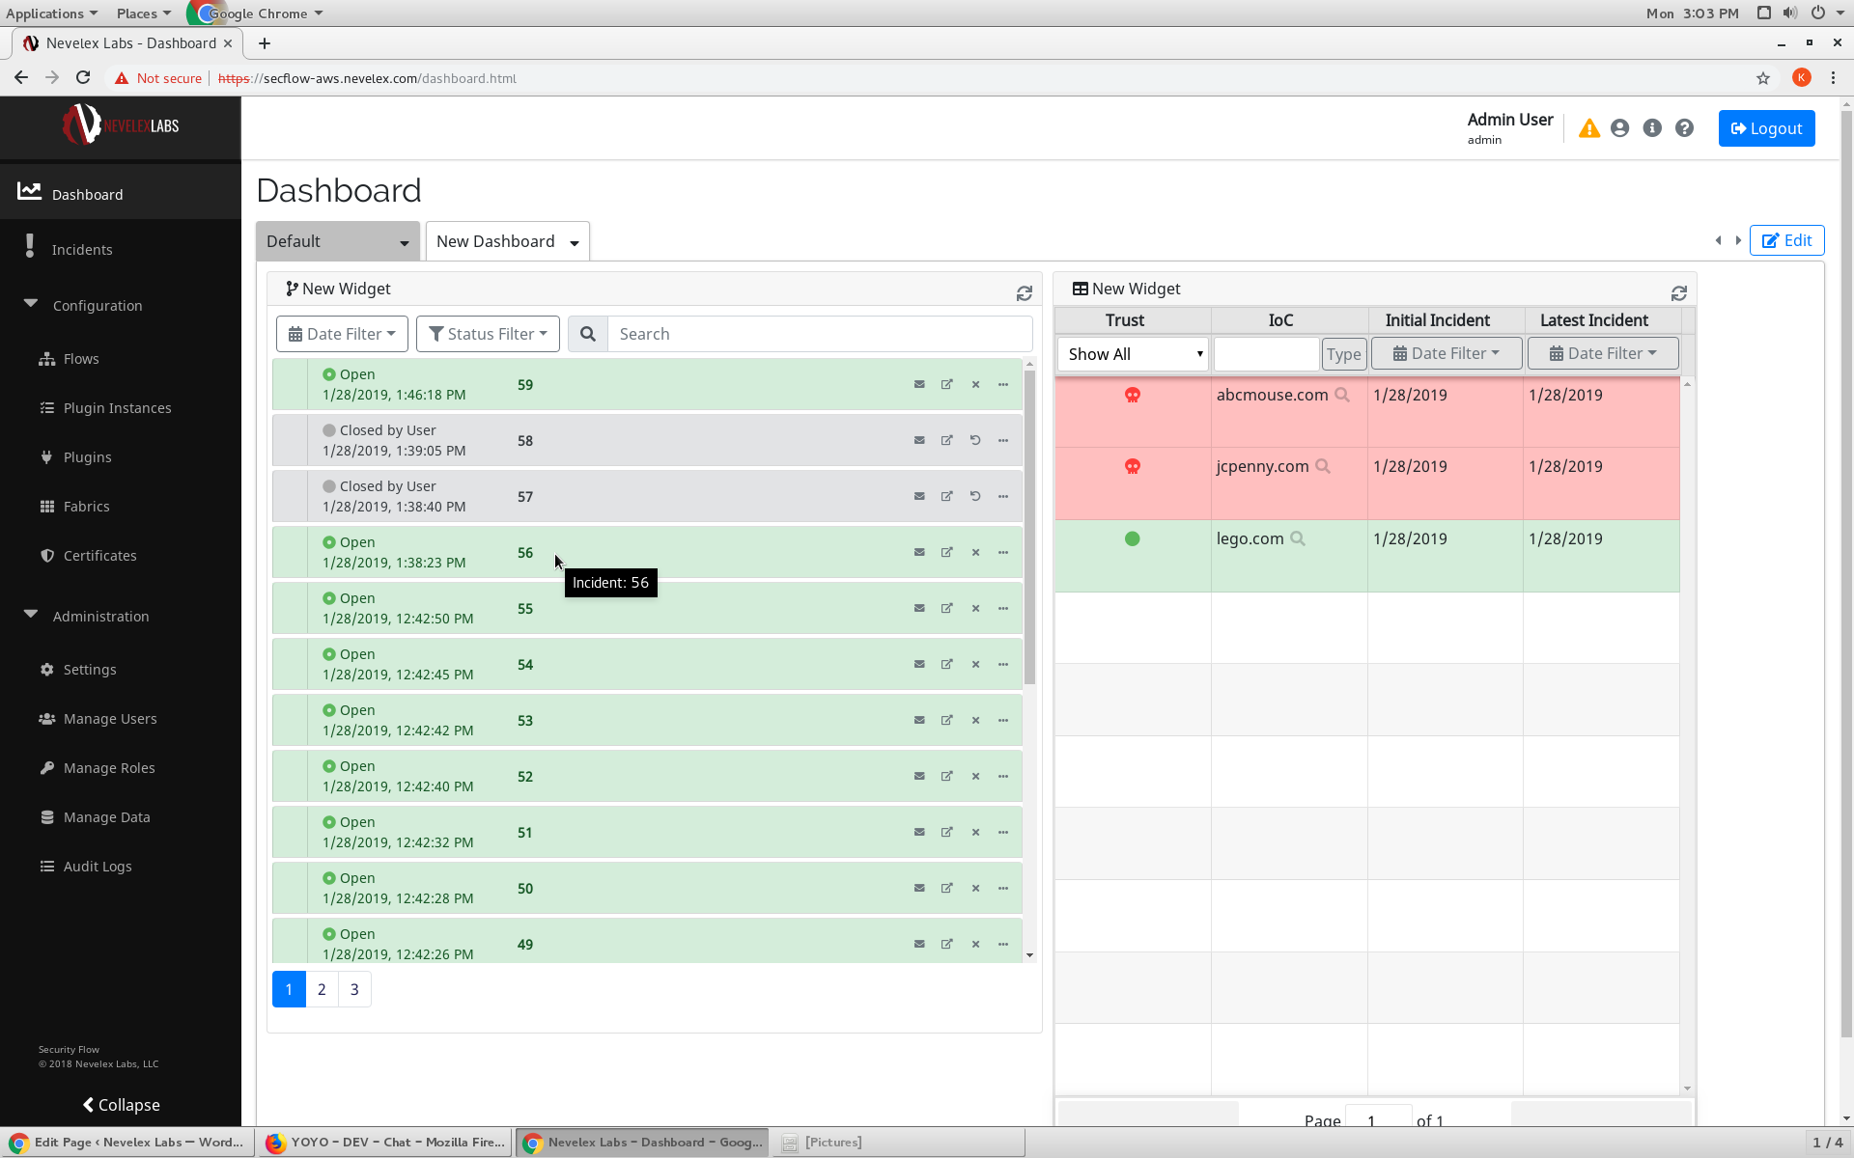
Task: Click the Logout button
Action: tap(1766, 128)
